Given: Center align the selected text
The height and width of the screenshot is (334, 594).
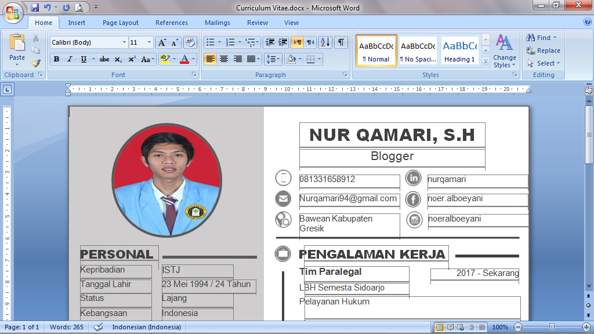Looking at the screenshot, I should pyautogui.click(x=223, y=59).
